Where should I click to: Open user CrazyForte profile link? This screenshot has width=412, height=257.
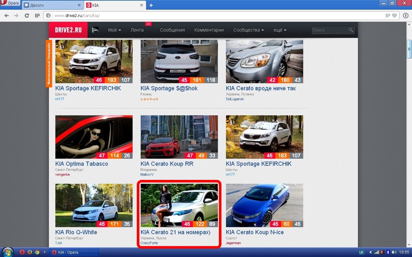[149, 243]
